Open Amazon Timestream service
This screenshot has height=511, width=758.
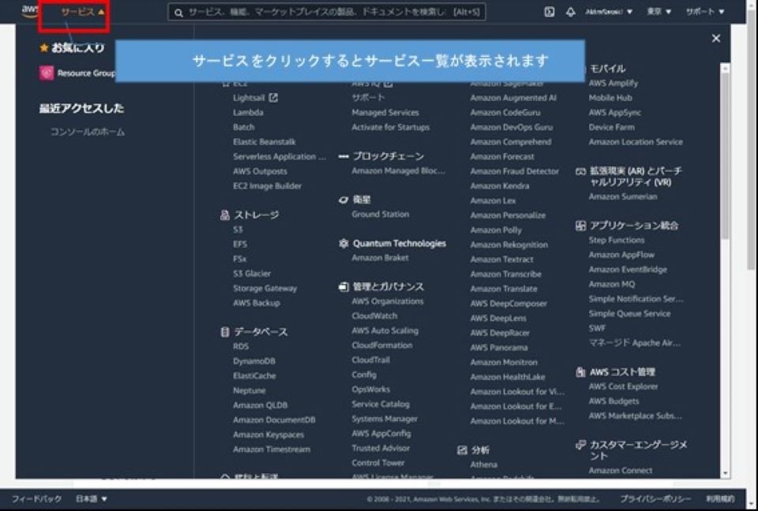click(272, 449)
